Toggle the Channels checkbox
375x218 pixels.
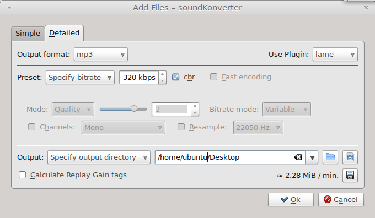click(31, 127)
